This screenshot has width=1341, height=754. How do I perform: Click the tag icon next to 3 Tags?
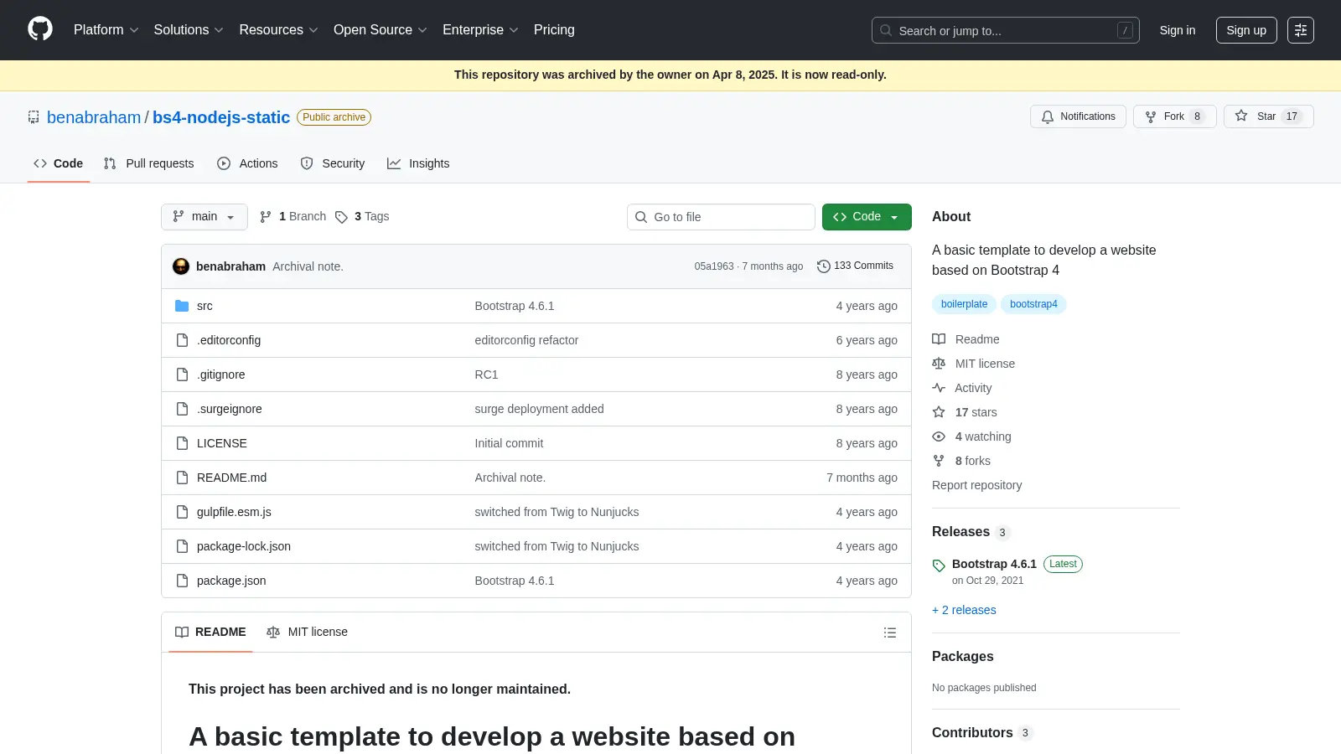(x=341, y=217)
